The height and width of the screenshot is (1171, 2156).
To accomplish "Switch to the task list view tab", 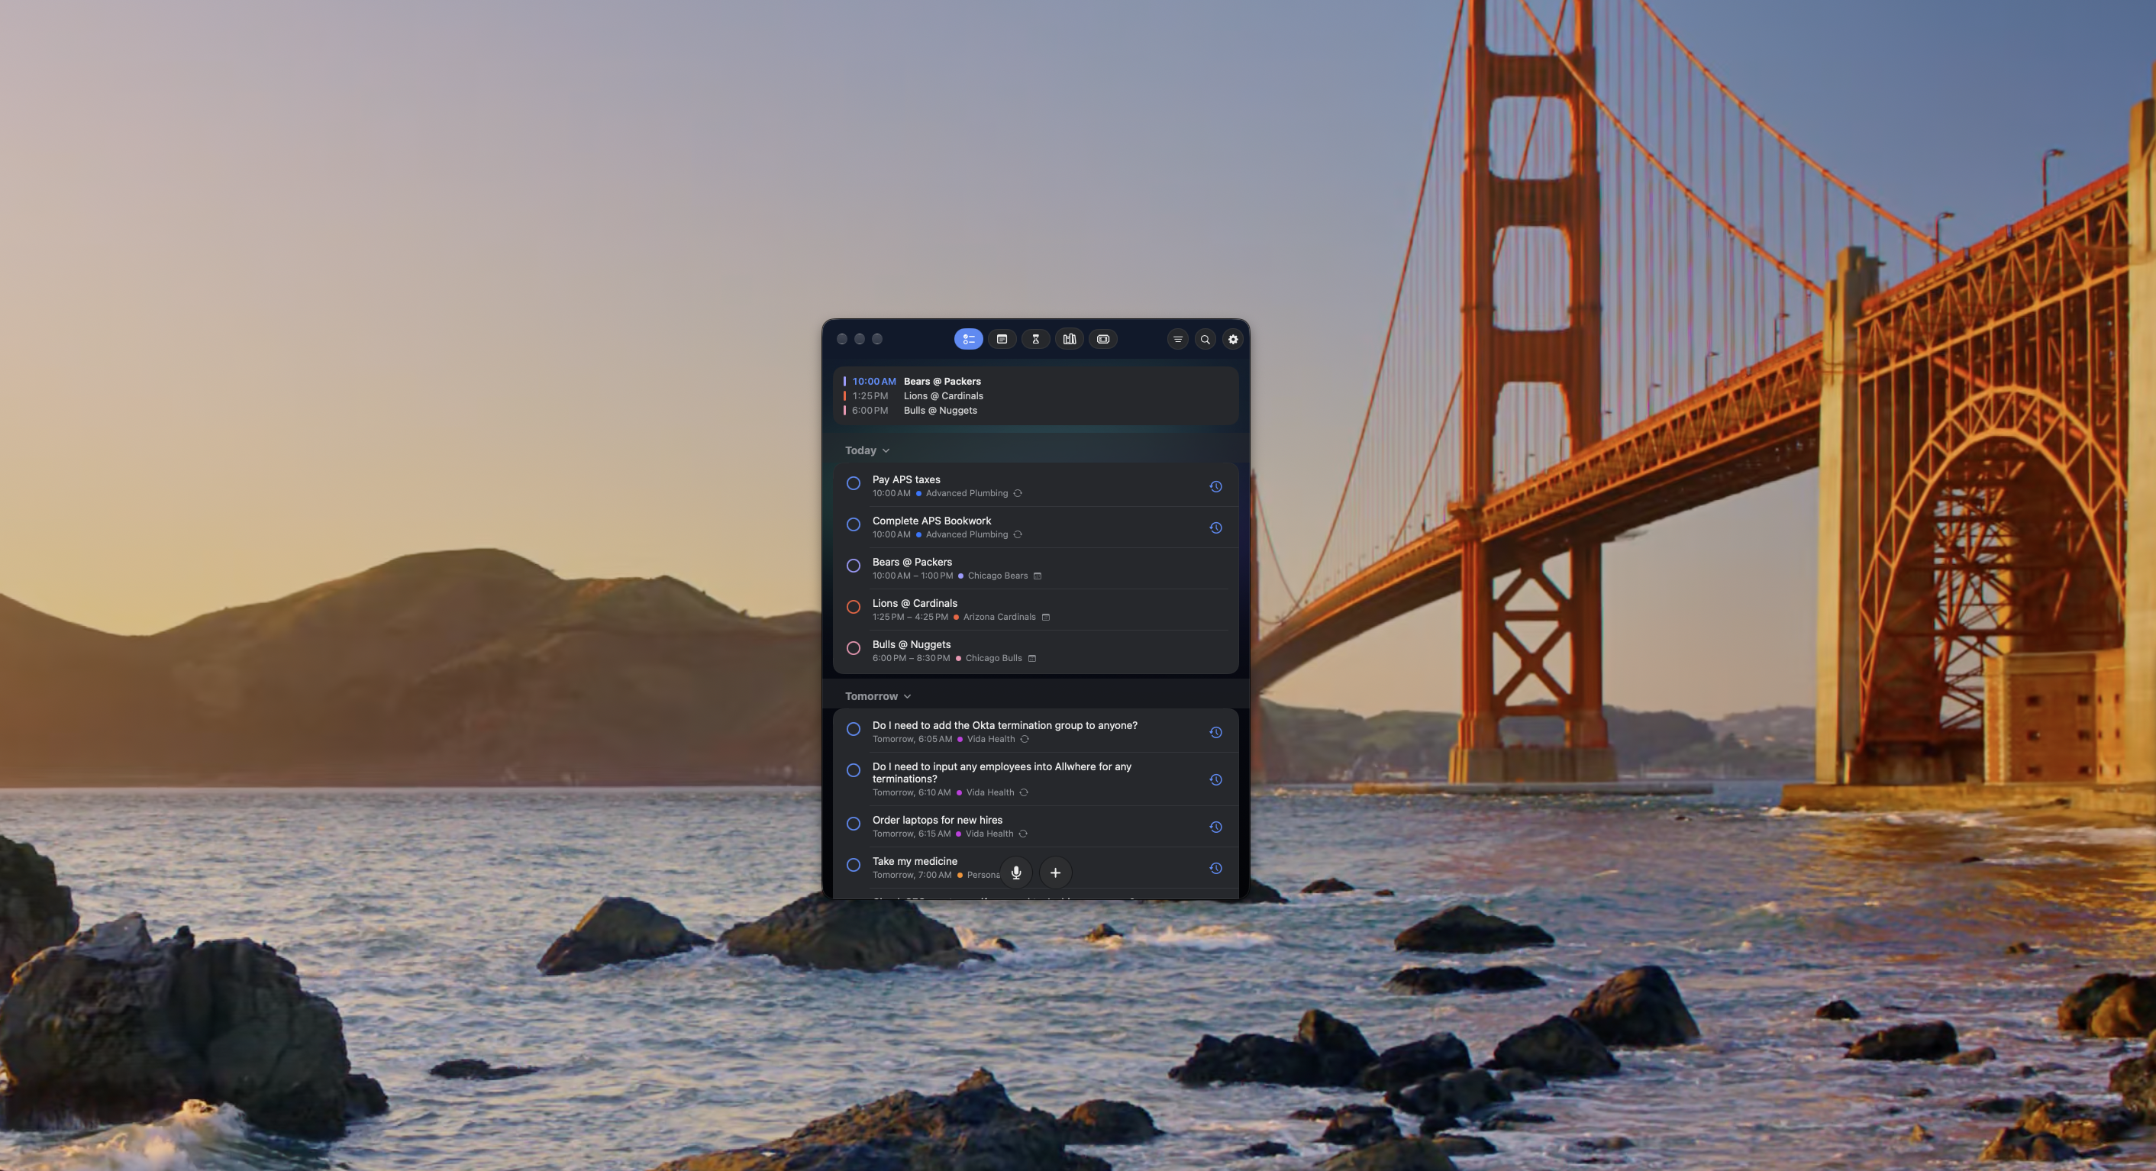I will (x=968, y=339).
